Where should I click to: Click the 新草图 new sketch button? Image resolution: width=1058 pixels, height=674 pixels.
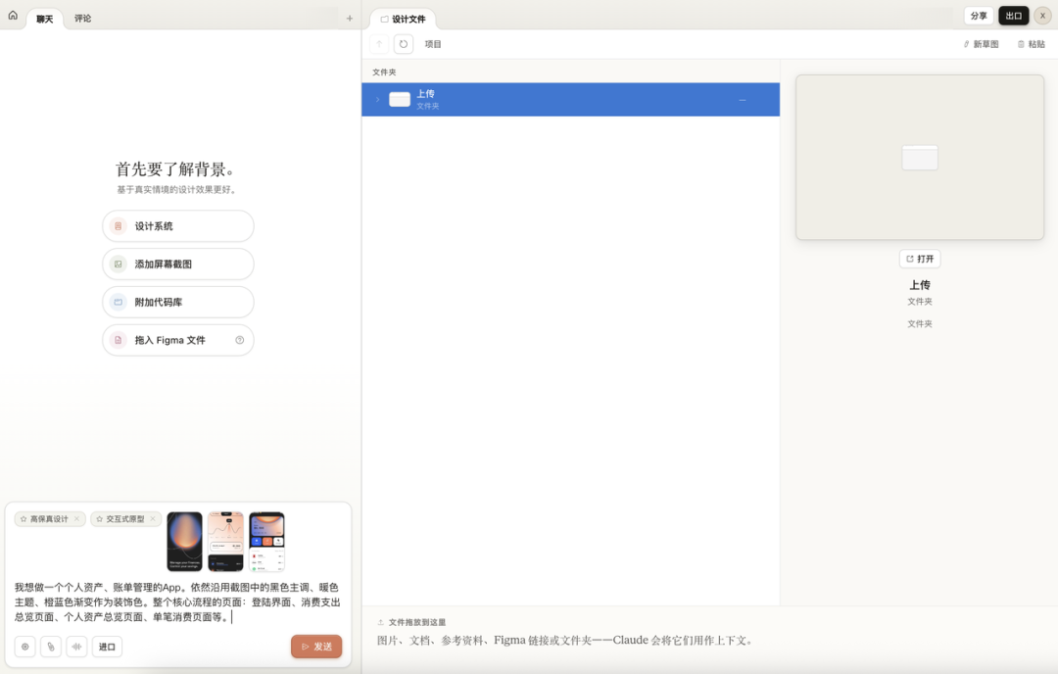click(x=981, y=44)
